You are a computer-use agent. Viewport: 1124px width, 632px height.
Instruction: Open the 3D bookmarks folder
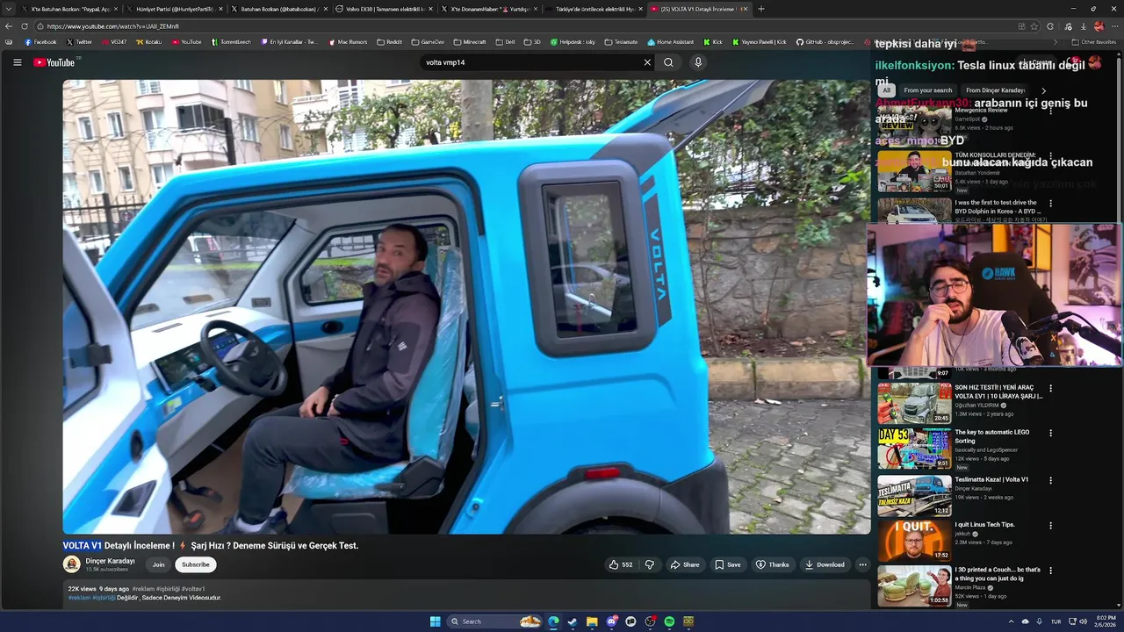click(x=532, y=42)
